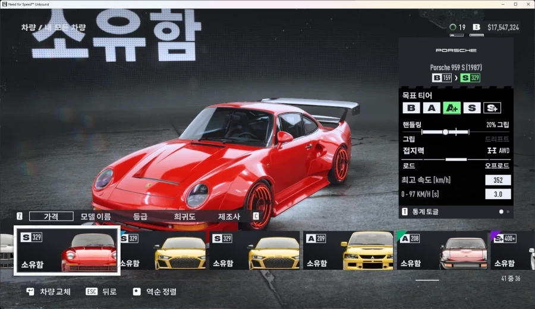This screenshot has height=309, width=535.
Task: Select target tier S box
Action: [x=472, y=108]
